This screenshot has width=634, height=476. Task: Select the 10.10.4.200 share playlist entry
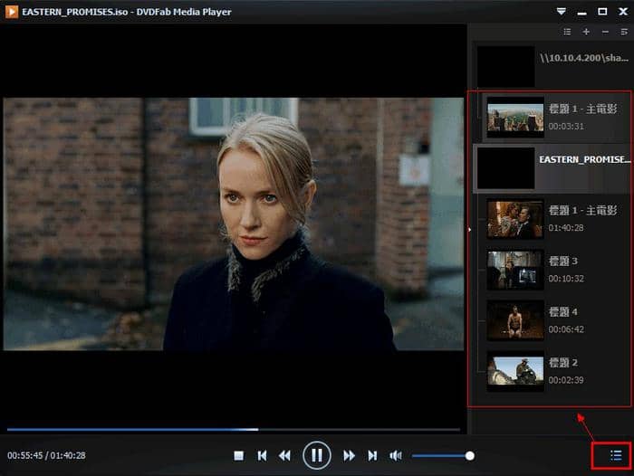552,66
